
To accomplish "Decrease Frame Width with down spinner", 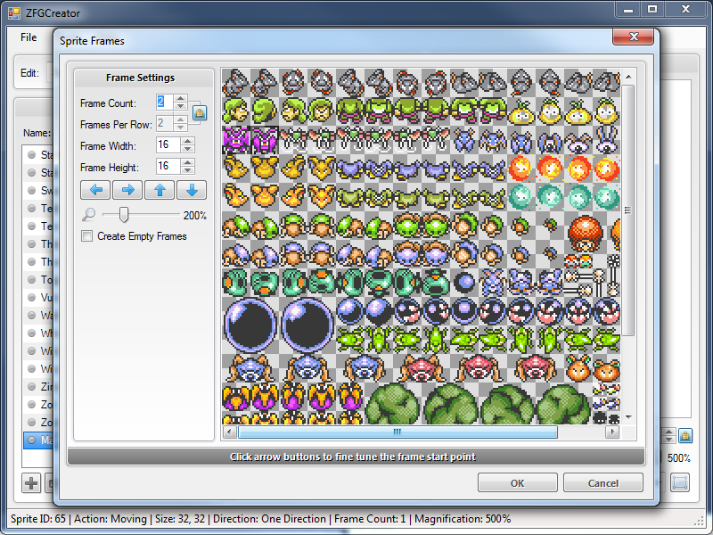I will click(x=187, y=149).
